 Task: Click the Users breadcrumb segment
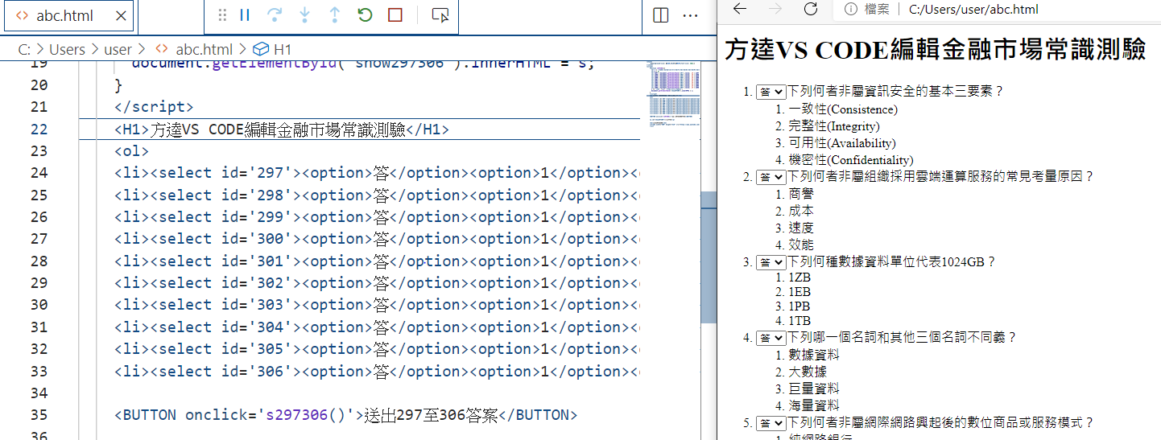[67, 50]
